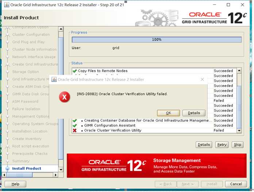The width and height of the screenshot is (254, 192).
Task: Click the step list scroll right arrow
Action: [x=55, y=175]
